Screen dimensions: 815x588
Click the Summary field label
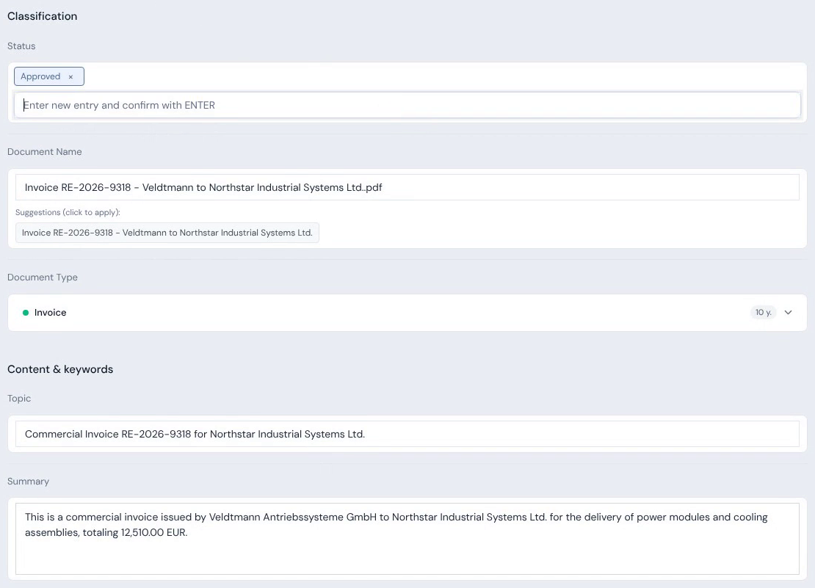tap(28, 482)
